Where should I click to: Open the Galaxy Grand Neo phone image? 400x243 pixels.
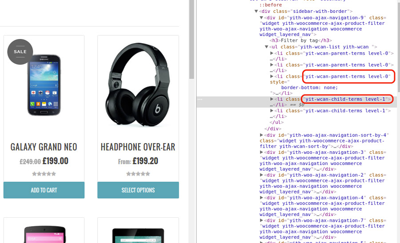coord(44,85)
